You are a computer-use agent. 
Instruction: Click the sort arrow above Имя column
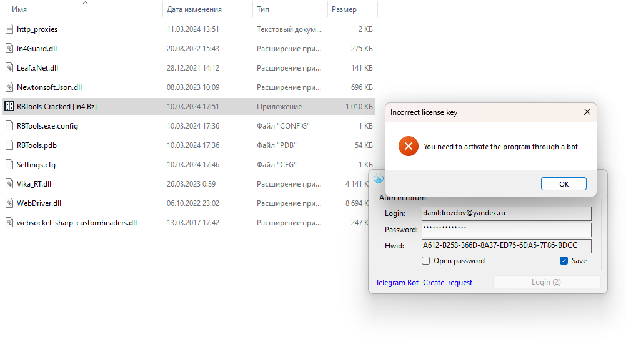tap(85, 2)
